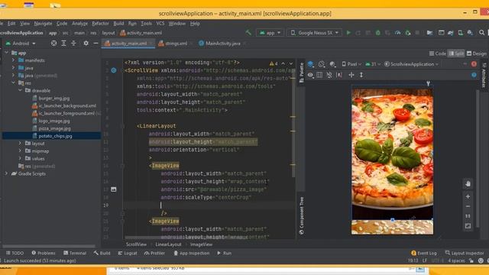The image size is (489, 275).
Task: Open the Pixel device preview dropdown
Action: point(351,64)
